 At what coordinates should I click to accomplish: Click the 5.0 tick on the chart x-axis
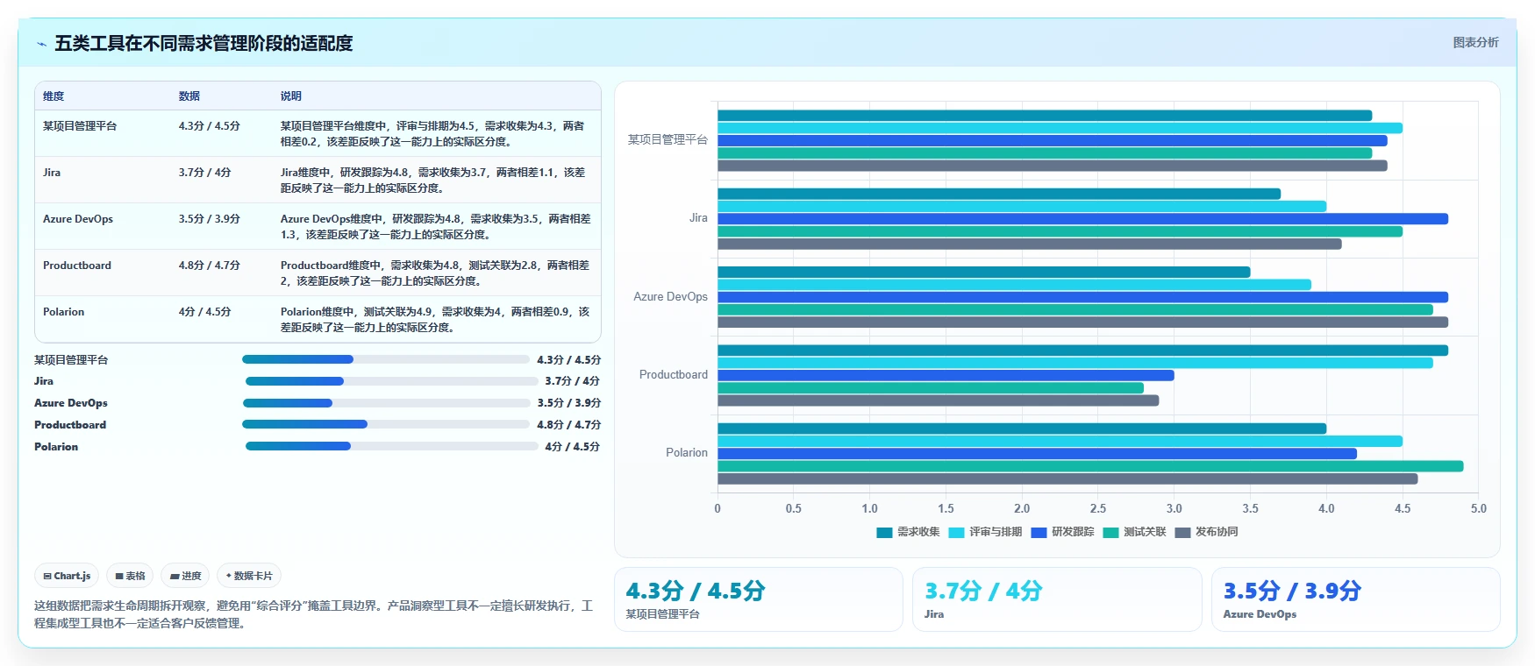pos(1478,509)
